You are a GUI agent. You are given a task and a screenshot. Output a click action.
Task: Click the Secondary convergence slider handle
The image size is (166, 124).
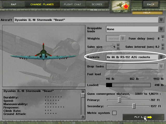pyautogui.click(x=134, y=106)
